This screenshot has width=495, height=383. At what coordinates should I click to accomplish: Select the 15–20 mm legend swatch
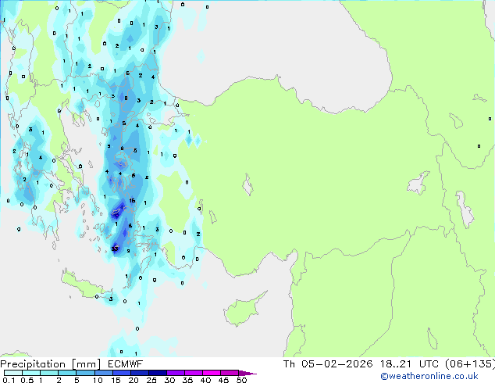coord(122,373)
